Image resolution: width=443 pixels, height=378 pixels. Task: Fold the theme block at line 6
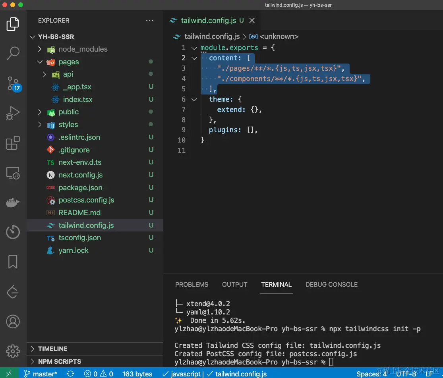194,99
